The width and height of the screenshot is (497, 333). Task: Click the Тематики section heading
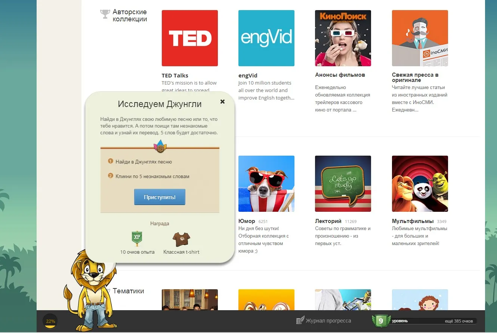[x=128, y=291]
